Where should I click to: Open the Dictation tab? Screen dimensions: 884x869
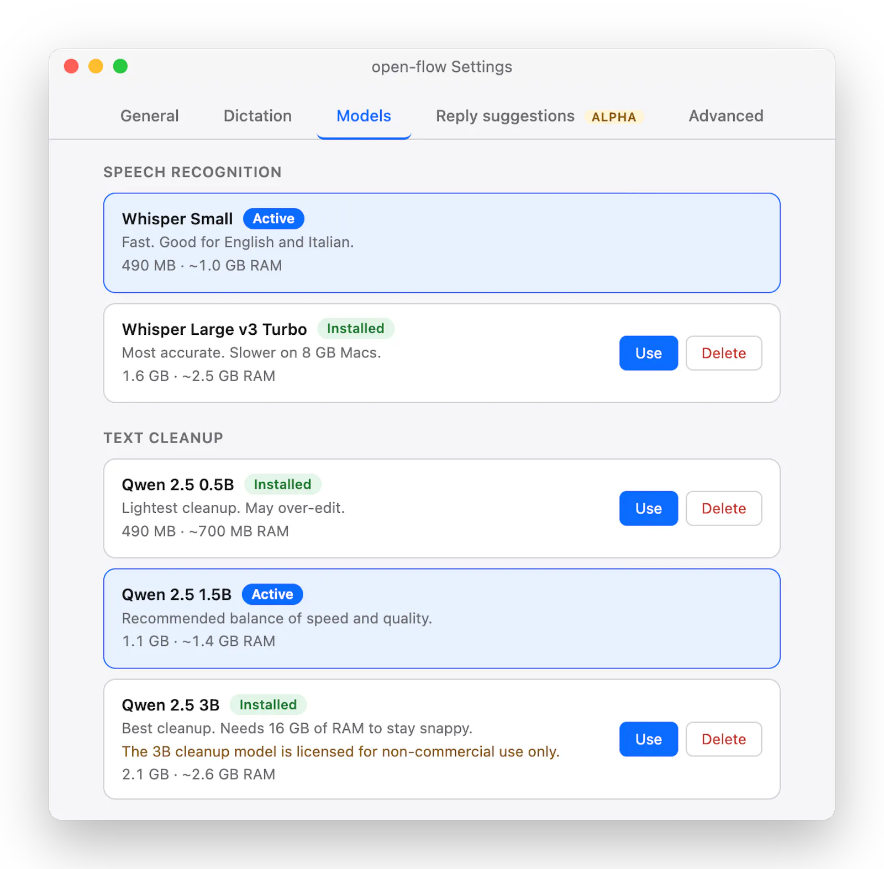tap(257, 116)
